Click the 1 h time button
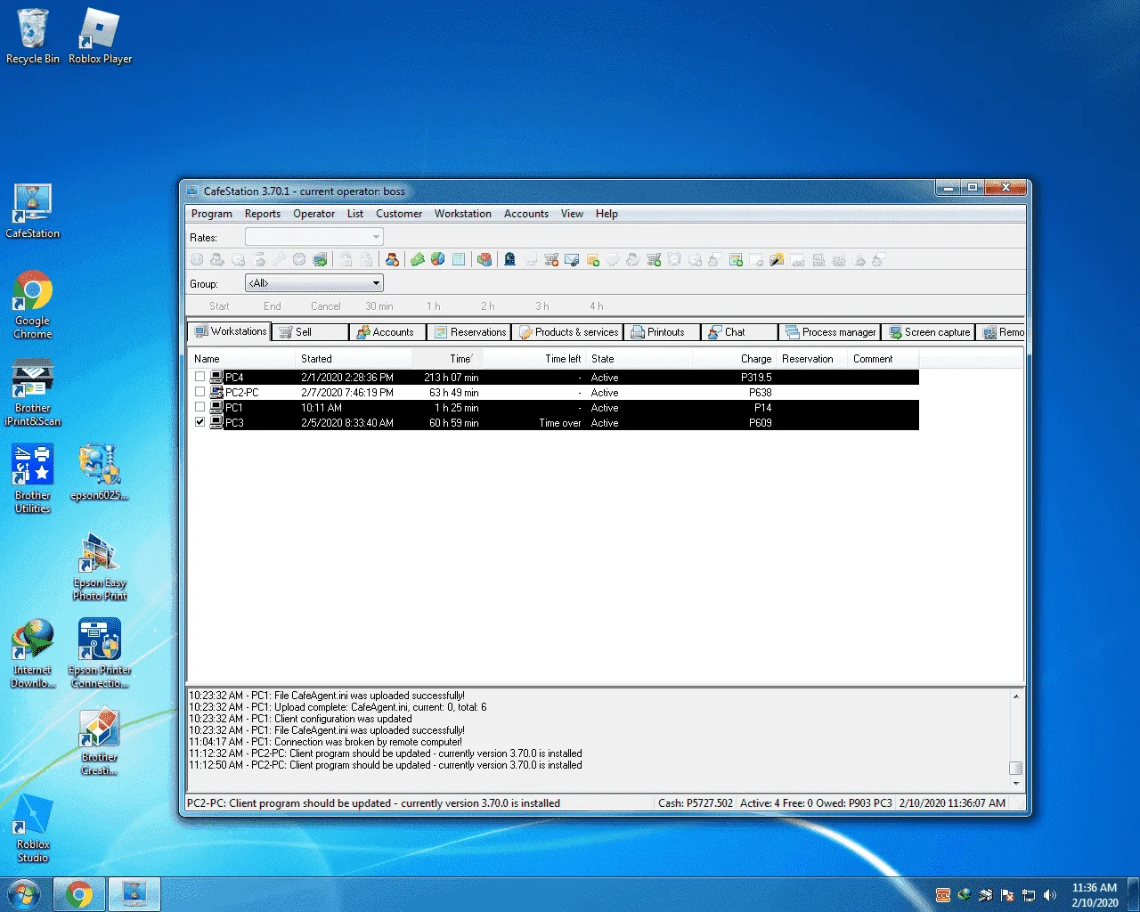 coord(434,306)
